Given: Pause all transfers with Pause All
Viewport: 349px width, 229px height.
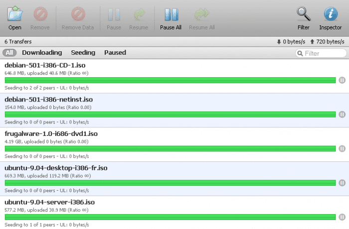Looking at the screenshot, I should coord(171,14).
